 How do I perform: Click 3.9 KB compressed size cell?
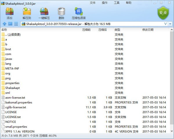[108, 107]
